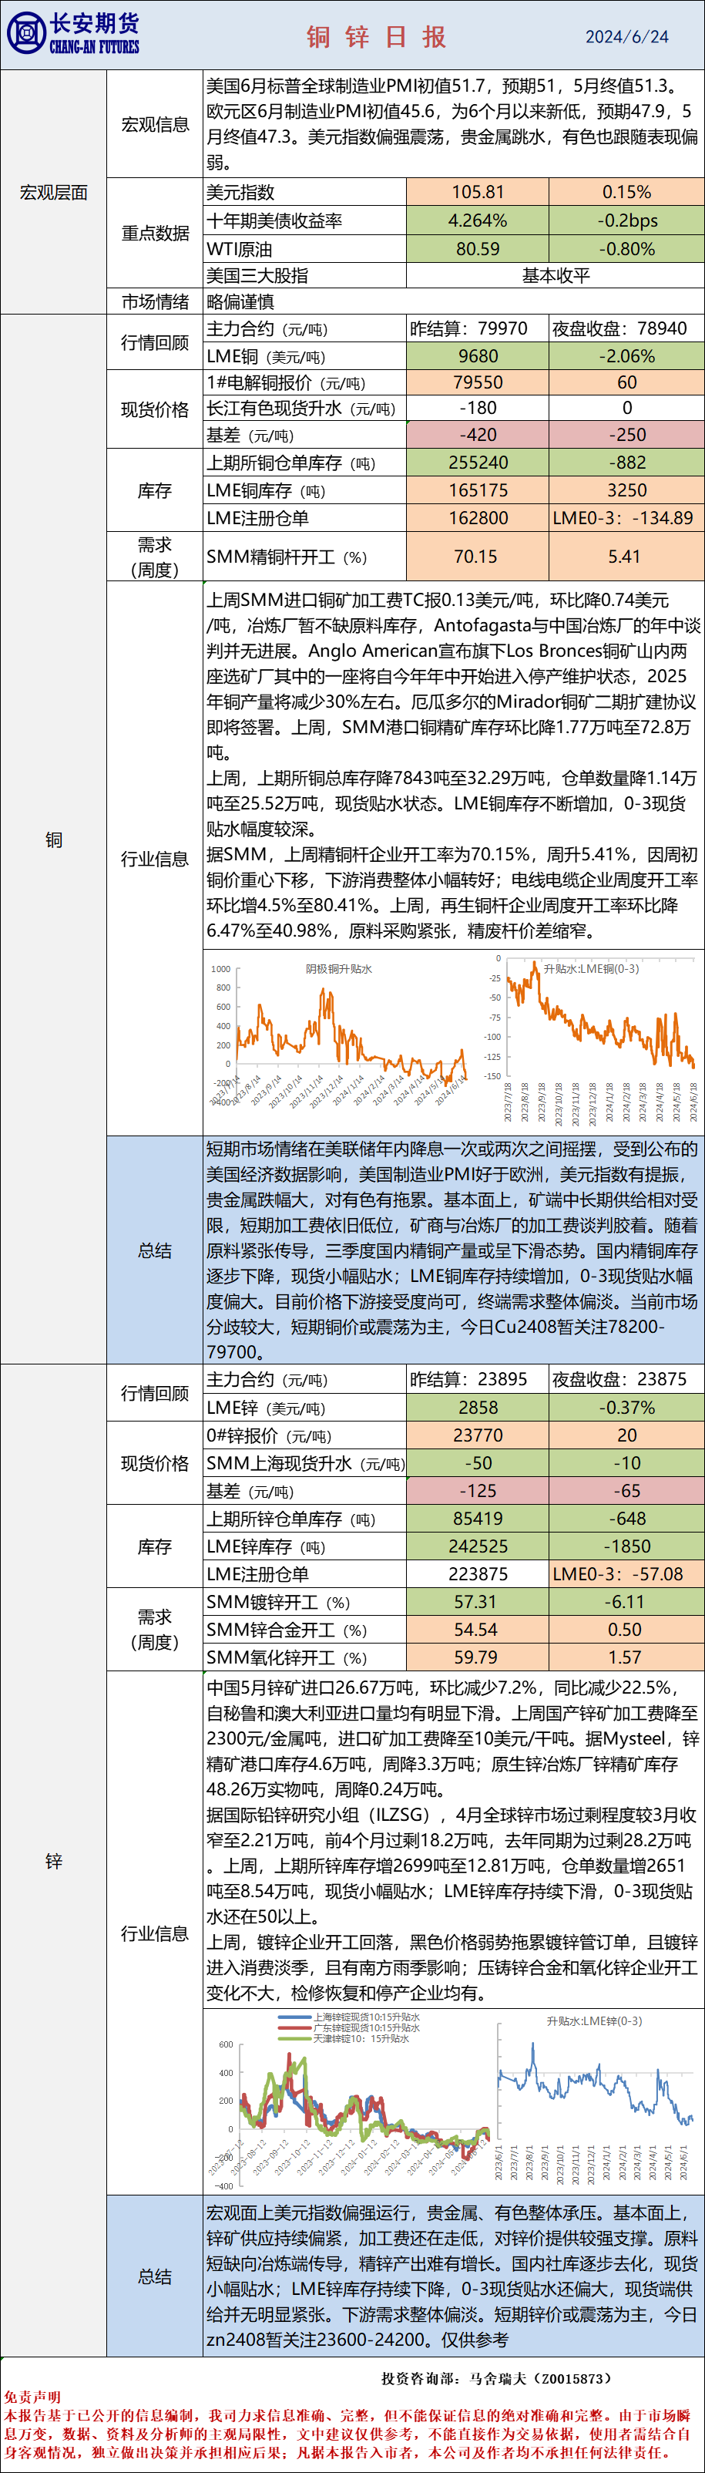Click the 长江有色现货升水 value -180
705x2473 pixels.
(478, 408)
